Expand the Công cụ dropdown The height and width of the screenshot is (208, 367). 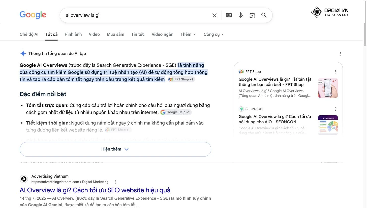coord(214,34)
